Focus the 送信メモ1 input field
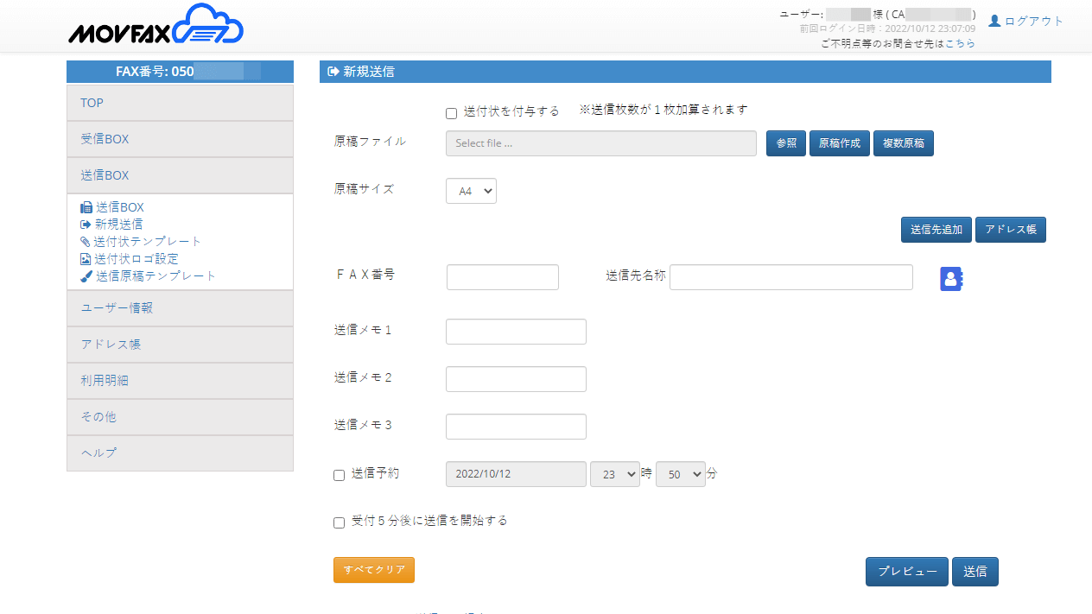This screenshot has width=1092, height=614. click(516, 332)
